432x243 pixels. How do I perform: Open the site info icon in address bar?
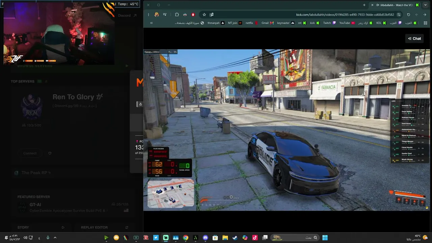tap(399, 15)
